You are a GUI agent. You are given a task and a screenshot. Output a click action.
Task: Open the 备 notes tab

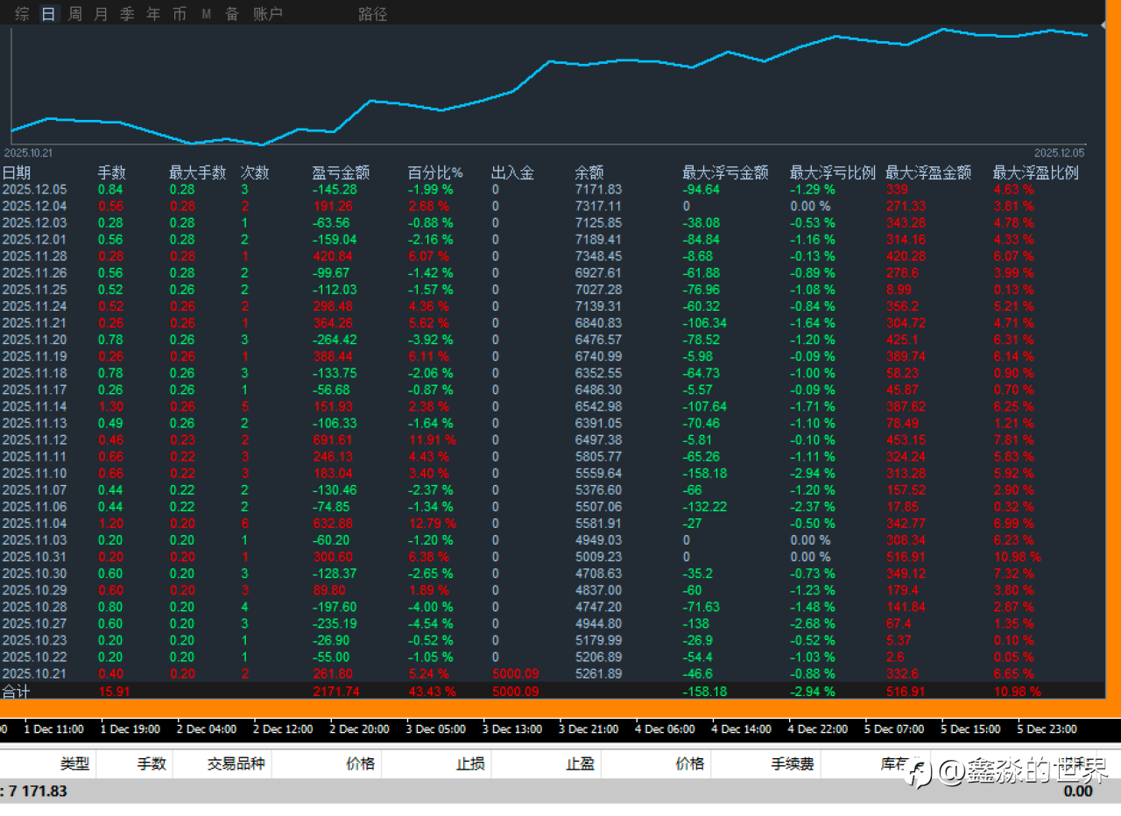[232, 14]
